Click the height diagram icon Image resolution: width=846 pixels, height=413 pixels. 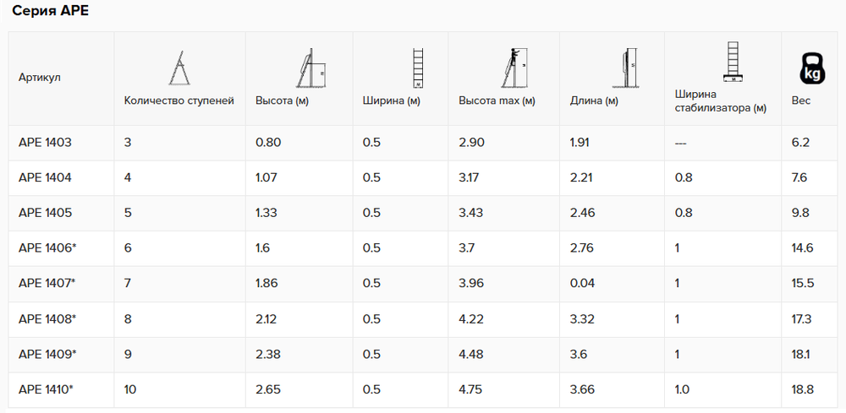pos(310,68)
